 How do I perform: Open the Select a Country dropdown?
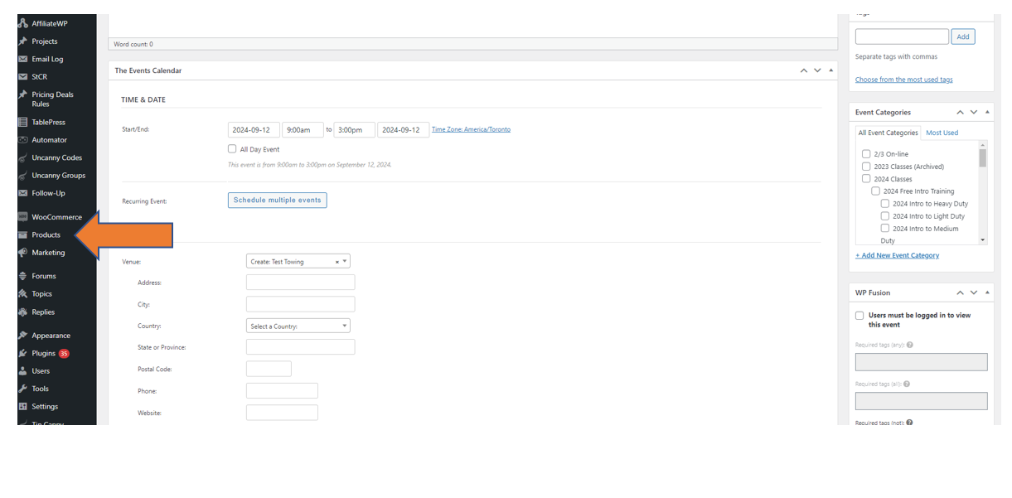pos(298,326)
